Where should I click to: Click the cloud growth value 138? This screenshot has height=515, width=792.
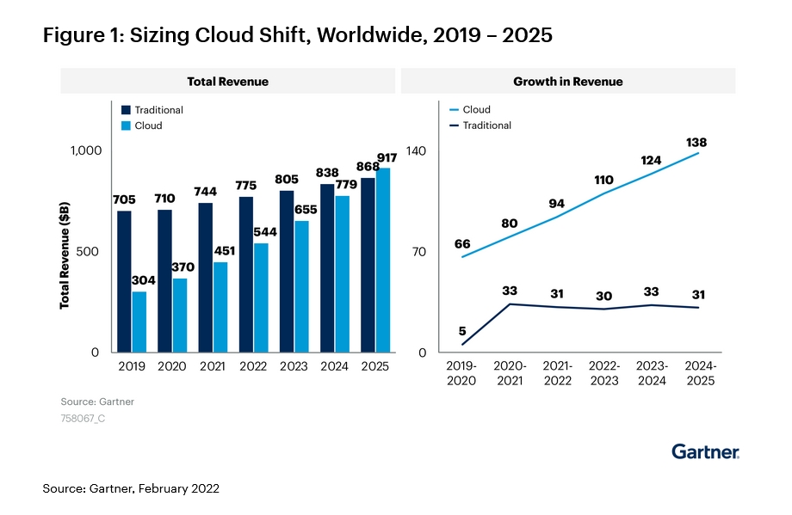696,143
